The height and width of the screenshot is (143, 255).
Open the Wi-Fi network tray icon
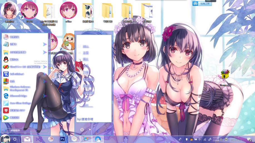coord(205,139)
